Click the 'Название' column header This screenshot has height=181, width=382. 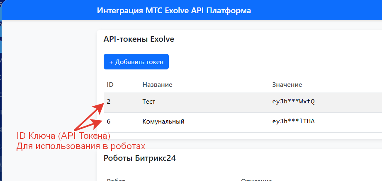tap(157, 85)
